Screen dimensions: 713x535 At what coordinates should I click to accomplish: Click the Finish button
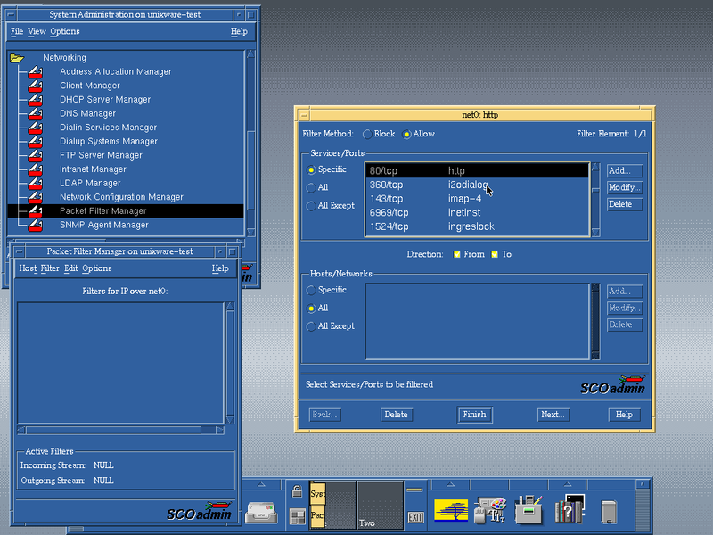474,415
